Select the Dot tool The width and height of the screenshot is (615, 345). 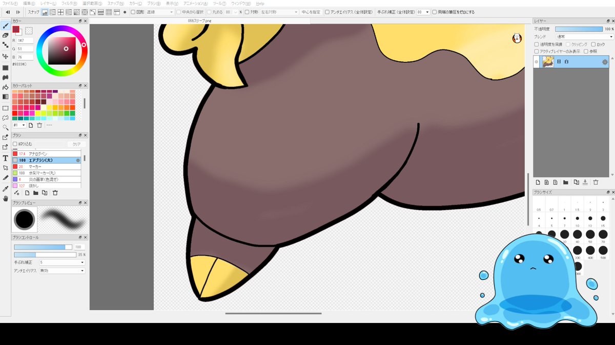pos(5,45)
